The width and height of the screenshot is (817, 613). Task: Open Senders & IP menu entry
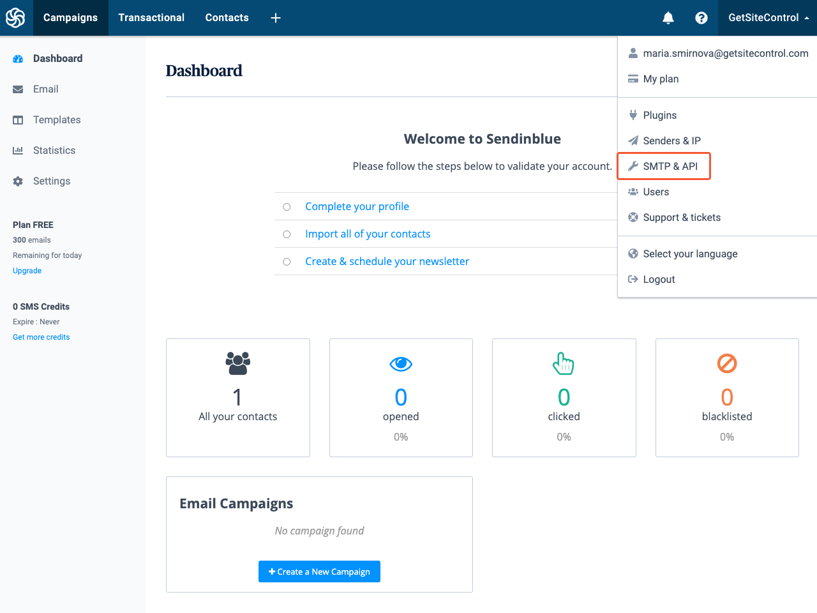671,141
